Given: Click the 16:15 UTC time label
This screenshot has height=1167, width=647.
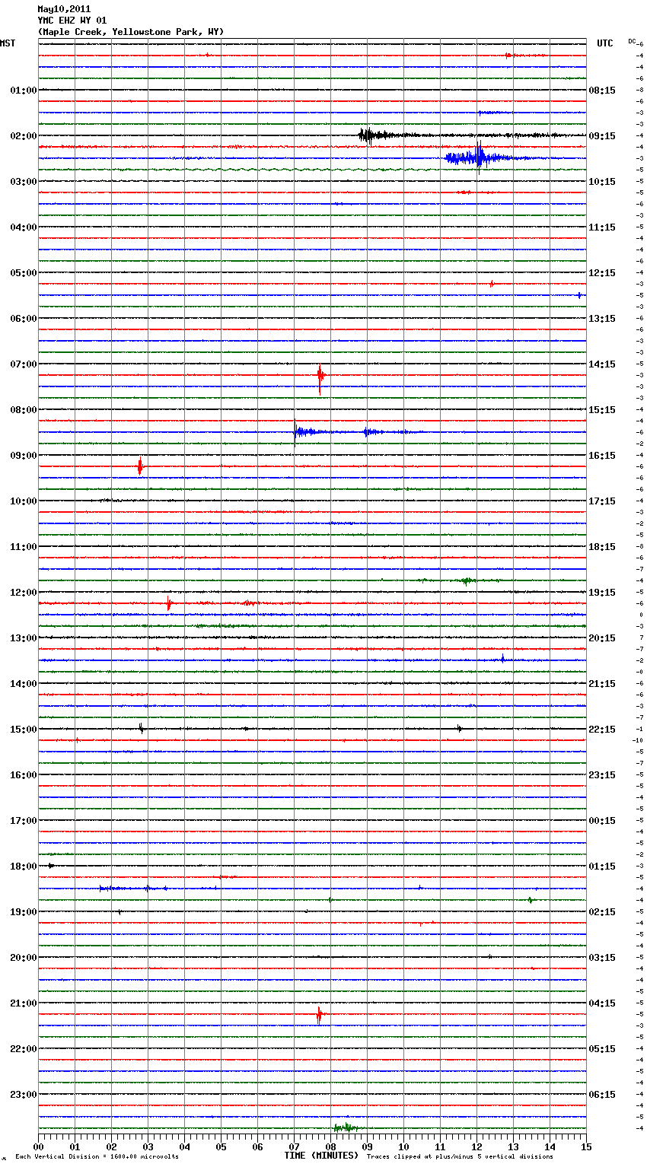Looking at the screenshot, I should click(x=602, y=456).
